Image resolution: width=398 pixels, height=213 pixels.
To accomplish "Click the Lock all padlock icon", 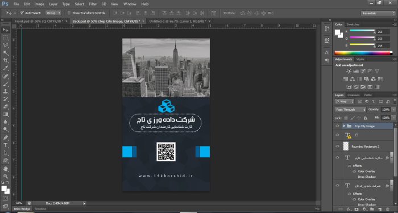I will [365, 118].
